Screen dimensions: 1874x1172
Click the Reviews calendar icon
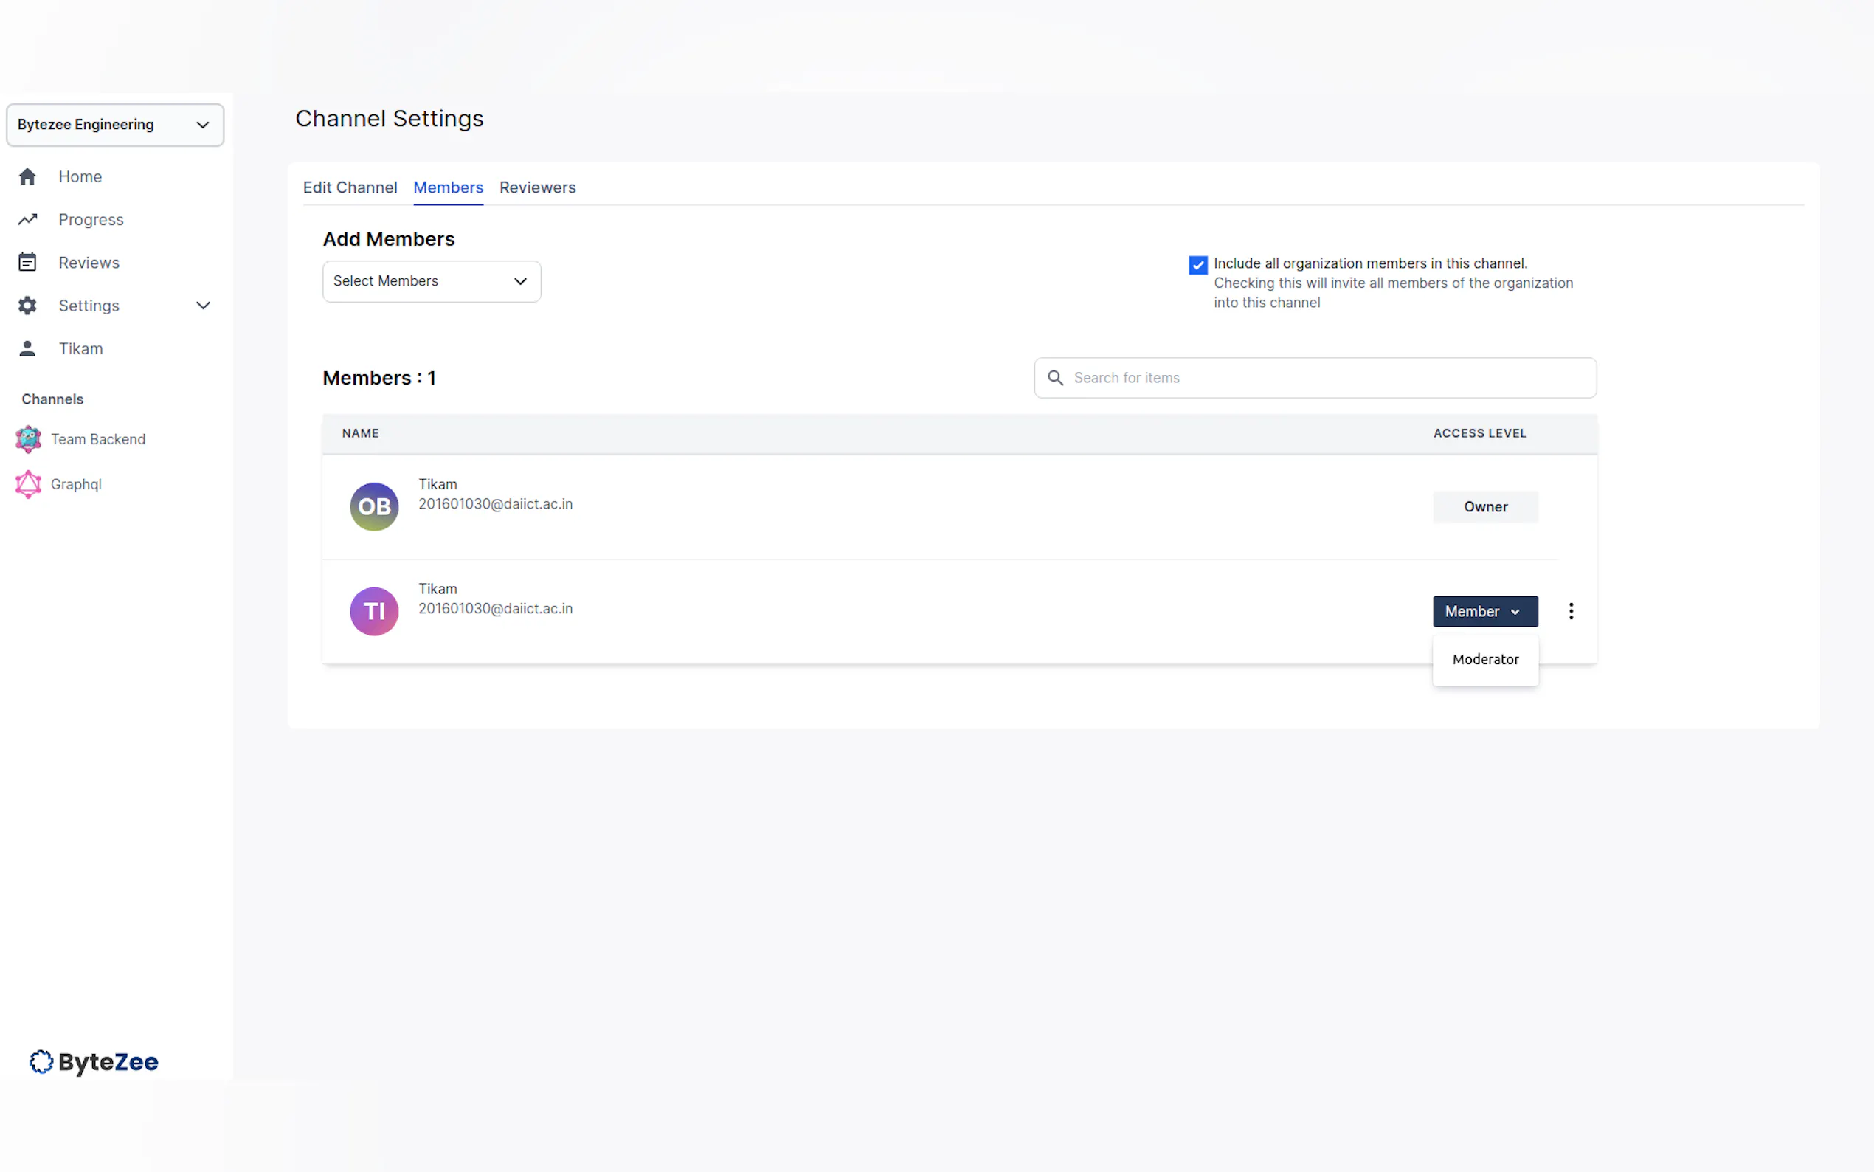[27, 263]
